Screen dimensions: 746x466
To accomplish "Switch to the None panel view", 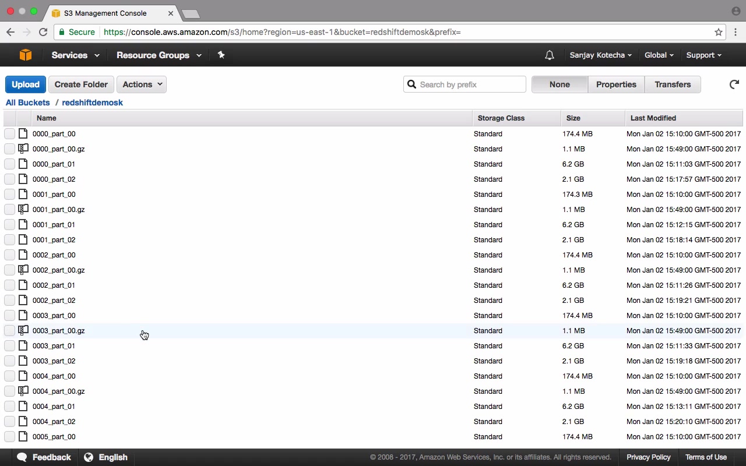I will [x=559, y=84].
